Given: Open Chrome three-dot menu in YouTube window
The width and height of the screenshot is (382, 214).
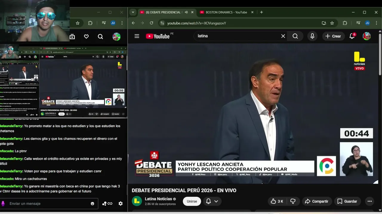Looking at the screenshot, I should 376,23.
